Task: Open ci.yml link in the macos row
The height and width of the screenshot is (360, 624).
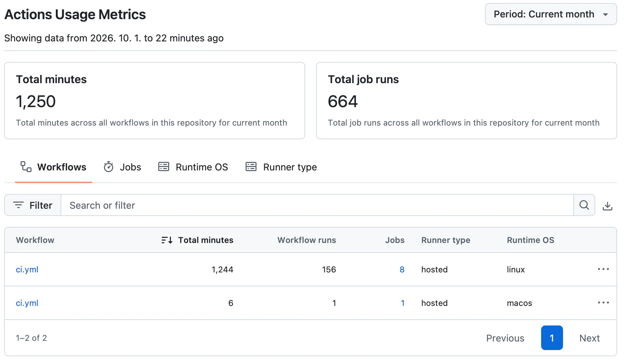Action: [27, 303]
